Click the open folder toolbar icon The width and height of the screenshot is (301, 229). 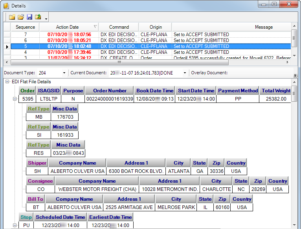coord(20,17)
